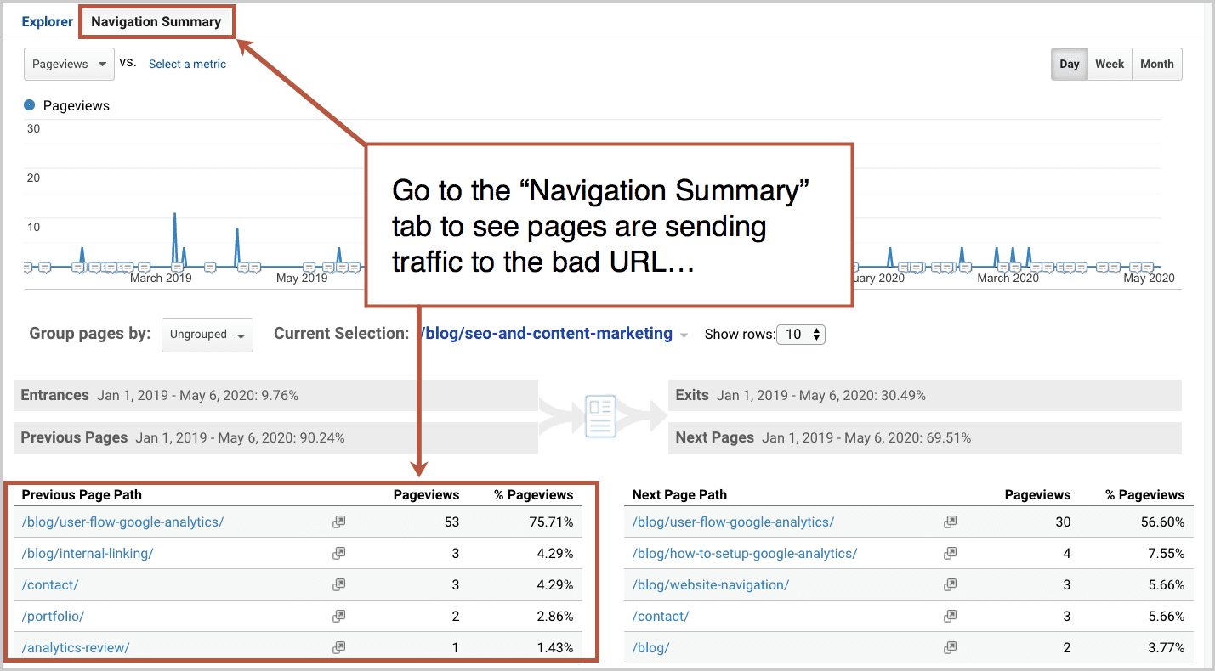Image resolution: width=1215 pixels, height=671 pixels.
Task: Toggle the Week view button
Action: tap(1110, 64)
